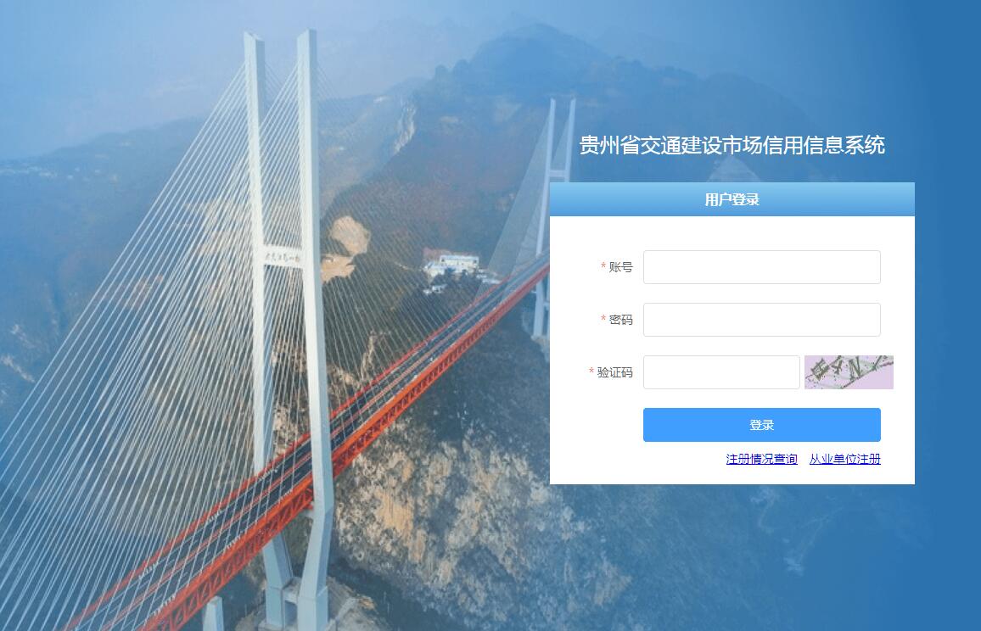Click the blue 登录 login button
Image resolution: width=981 pixels, height=631 pixels.
[x=761, y=425]
